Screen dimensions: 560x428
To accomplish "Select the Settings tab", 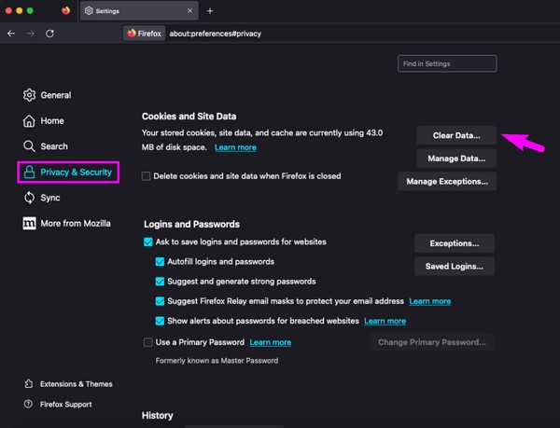I will (x=139, y=11).
